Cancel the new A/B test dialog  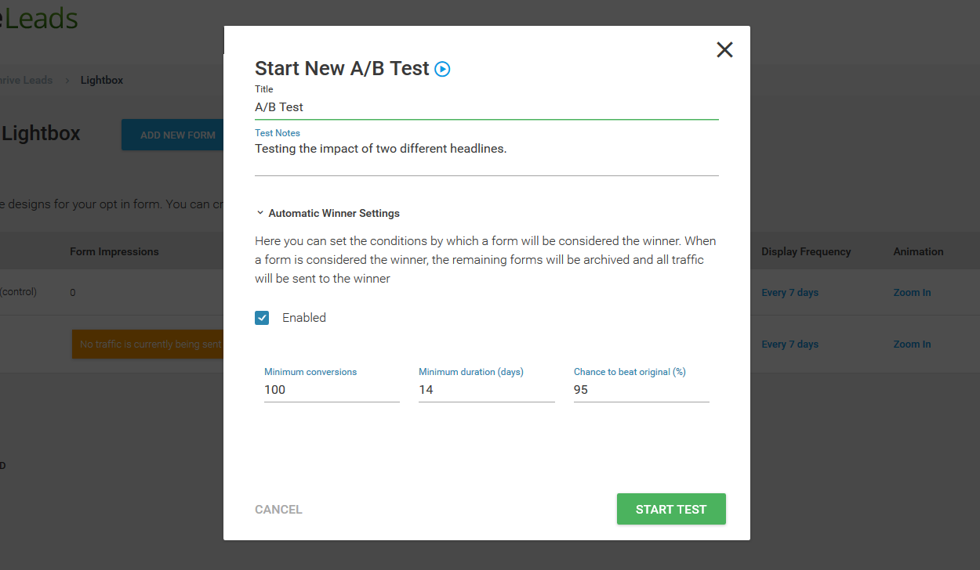tap(278, 510)
